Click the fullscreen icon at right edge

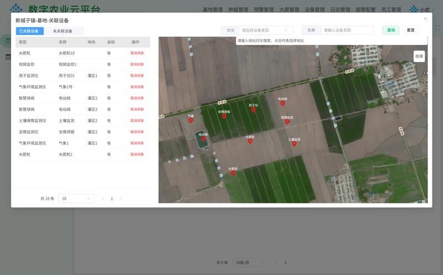click(437, 27)
